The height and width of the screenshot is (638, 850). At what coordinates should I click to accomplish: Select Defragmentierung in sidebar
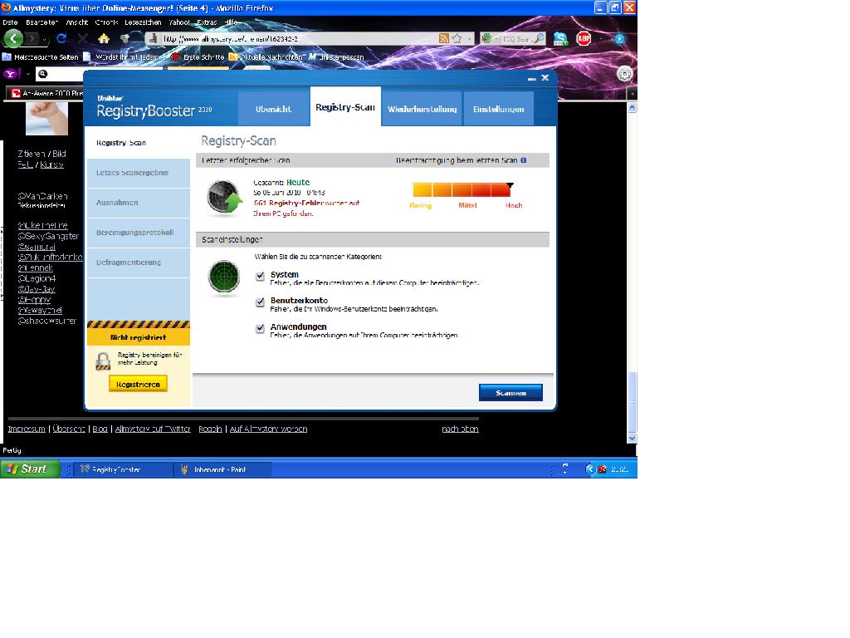point(139,262)
